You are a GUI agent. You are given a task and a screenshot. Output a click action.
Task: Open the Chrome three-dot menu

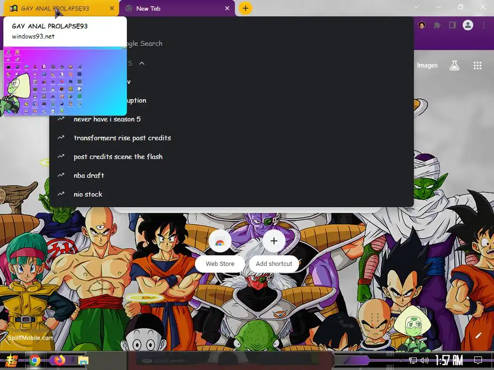point(483,25)
